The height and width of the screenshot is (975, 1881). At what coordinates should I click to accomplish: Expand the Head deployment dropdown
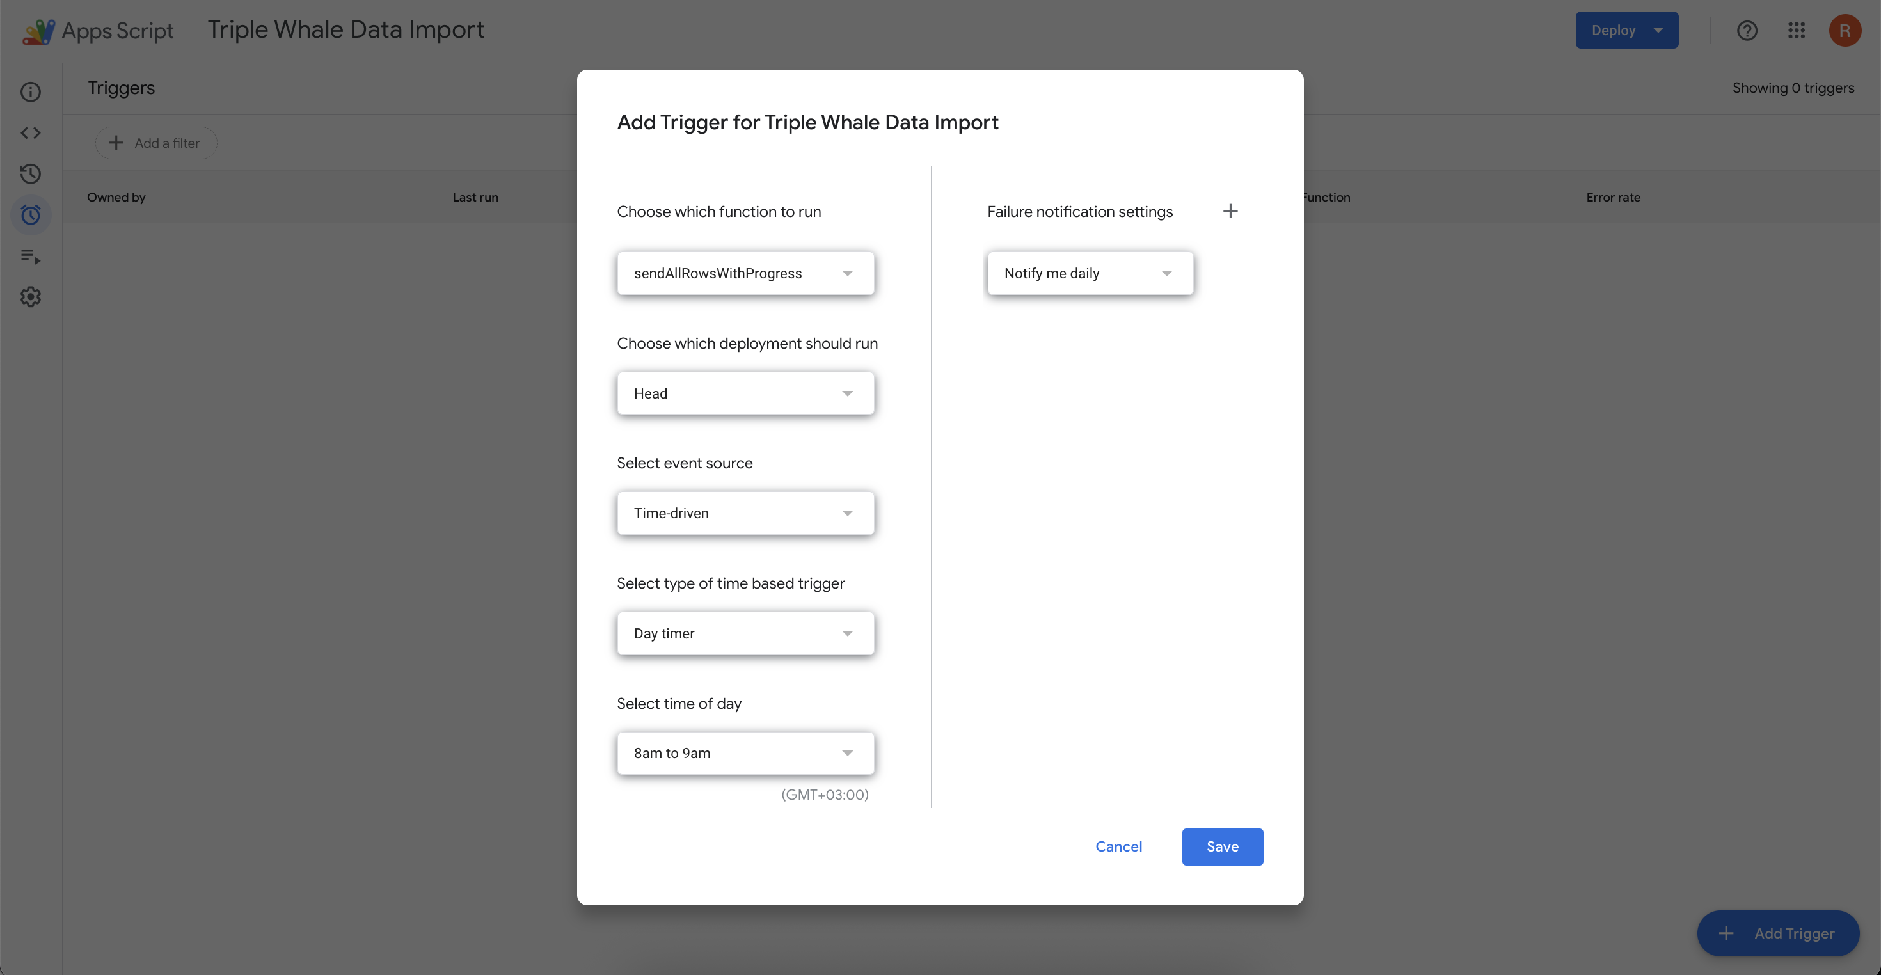click(745, 393)
